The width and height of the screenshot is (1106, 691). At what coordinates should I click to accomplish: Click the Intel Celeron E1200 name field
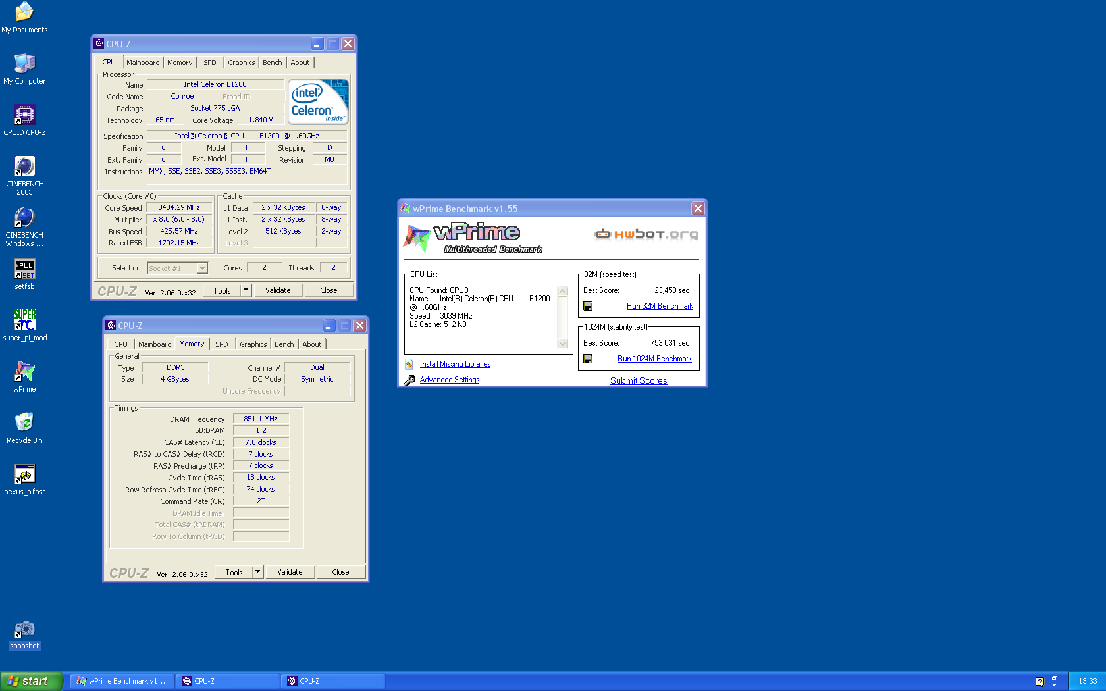[x=215, y=84]
